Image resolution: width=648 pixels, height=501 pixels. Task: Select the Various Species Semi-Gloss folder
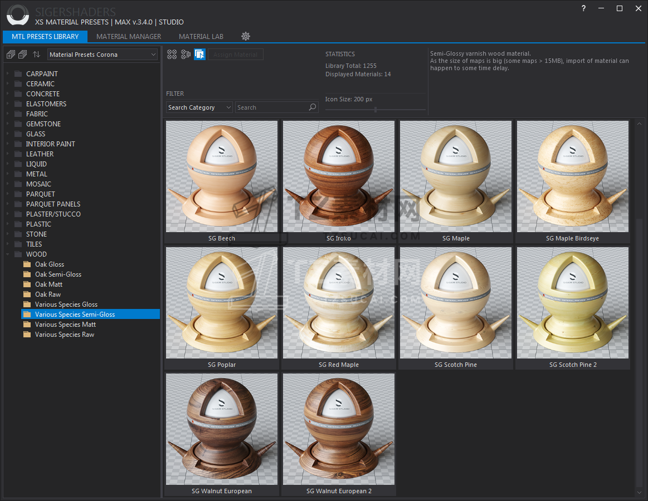click(x=90, y=315)
